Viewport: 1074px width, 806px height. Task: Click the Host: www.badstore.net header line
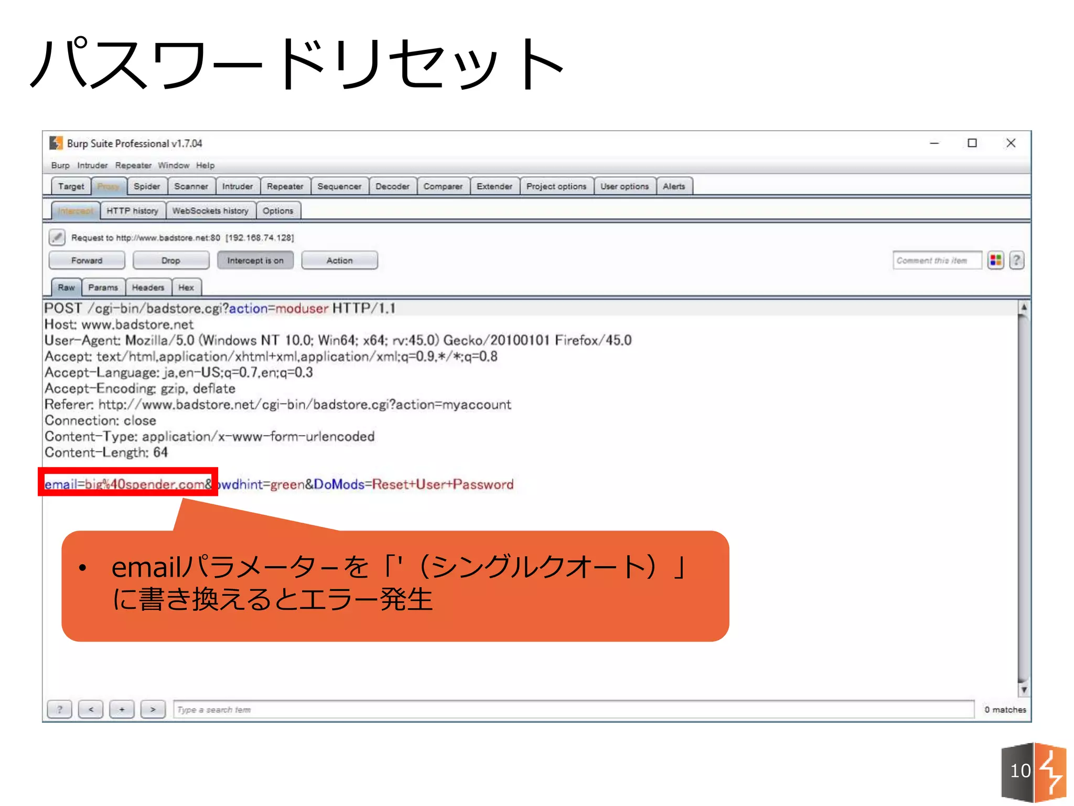[x=119, y=324]
